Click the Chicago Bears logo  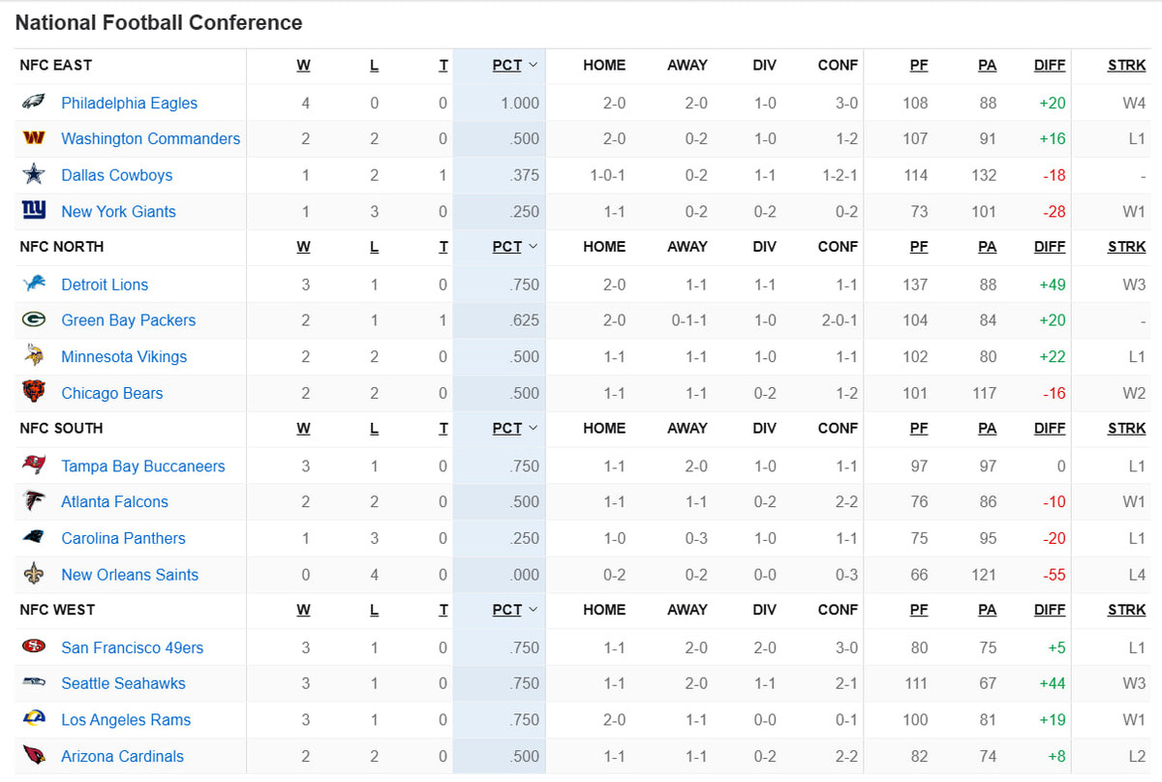coord(34,393)
